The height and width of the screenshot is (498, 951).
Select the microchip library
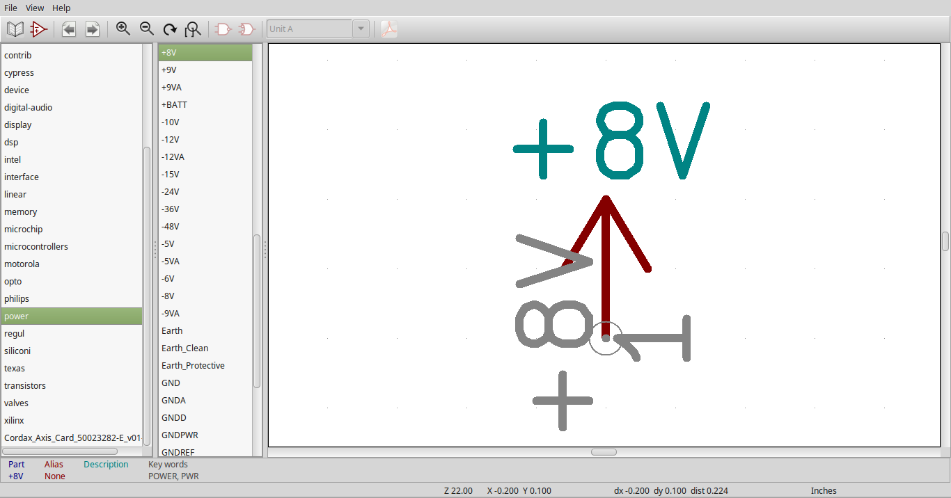(x=72, y=229)
